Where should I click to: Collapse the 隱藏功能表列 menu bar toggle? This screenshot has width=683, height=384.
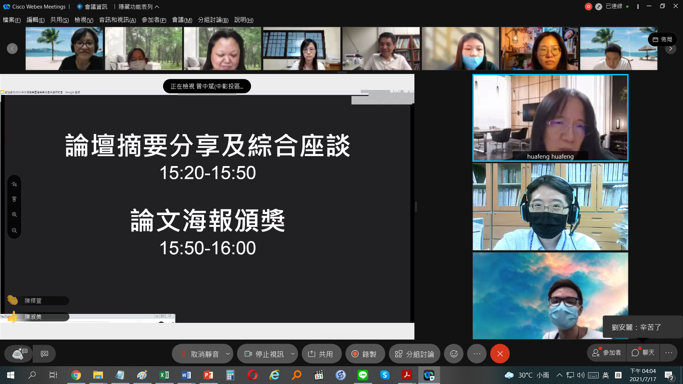point(139,7)
